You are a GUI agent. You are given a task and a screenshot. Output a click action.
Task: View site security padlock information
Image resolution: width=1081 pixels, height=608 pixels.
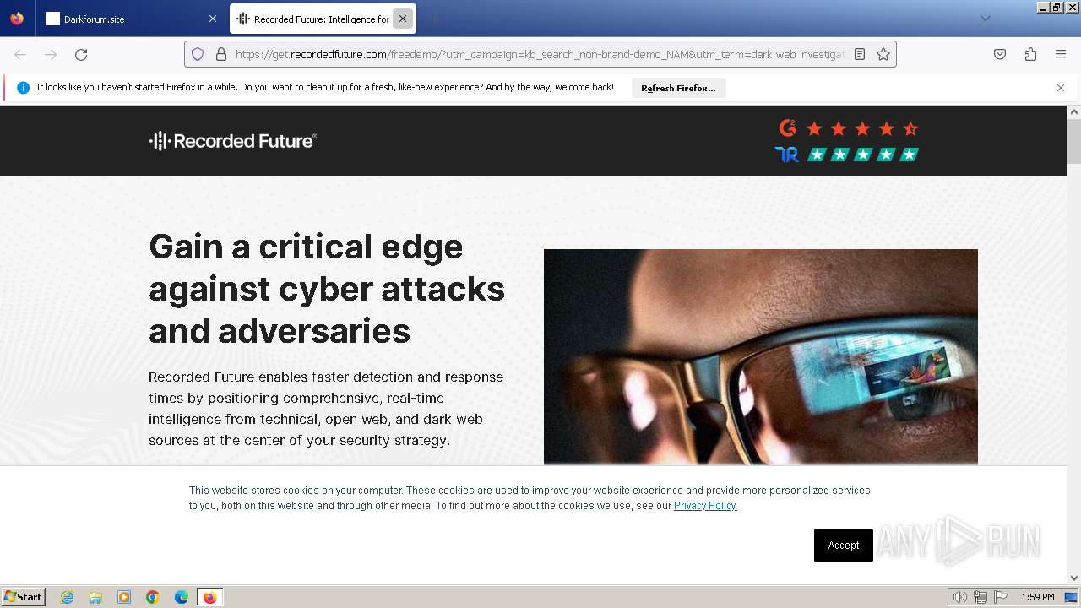coord(221,54)
